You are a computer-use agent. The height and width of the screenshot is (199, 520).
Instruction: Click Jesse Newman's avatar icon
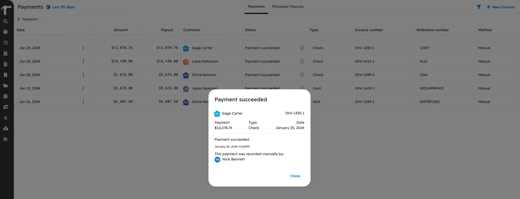186,88
